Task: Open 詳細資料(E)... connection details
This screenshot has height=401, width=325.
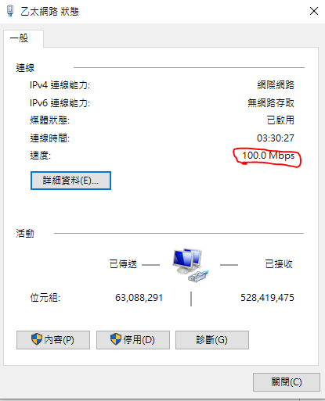Action: (70, 181)
